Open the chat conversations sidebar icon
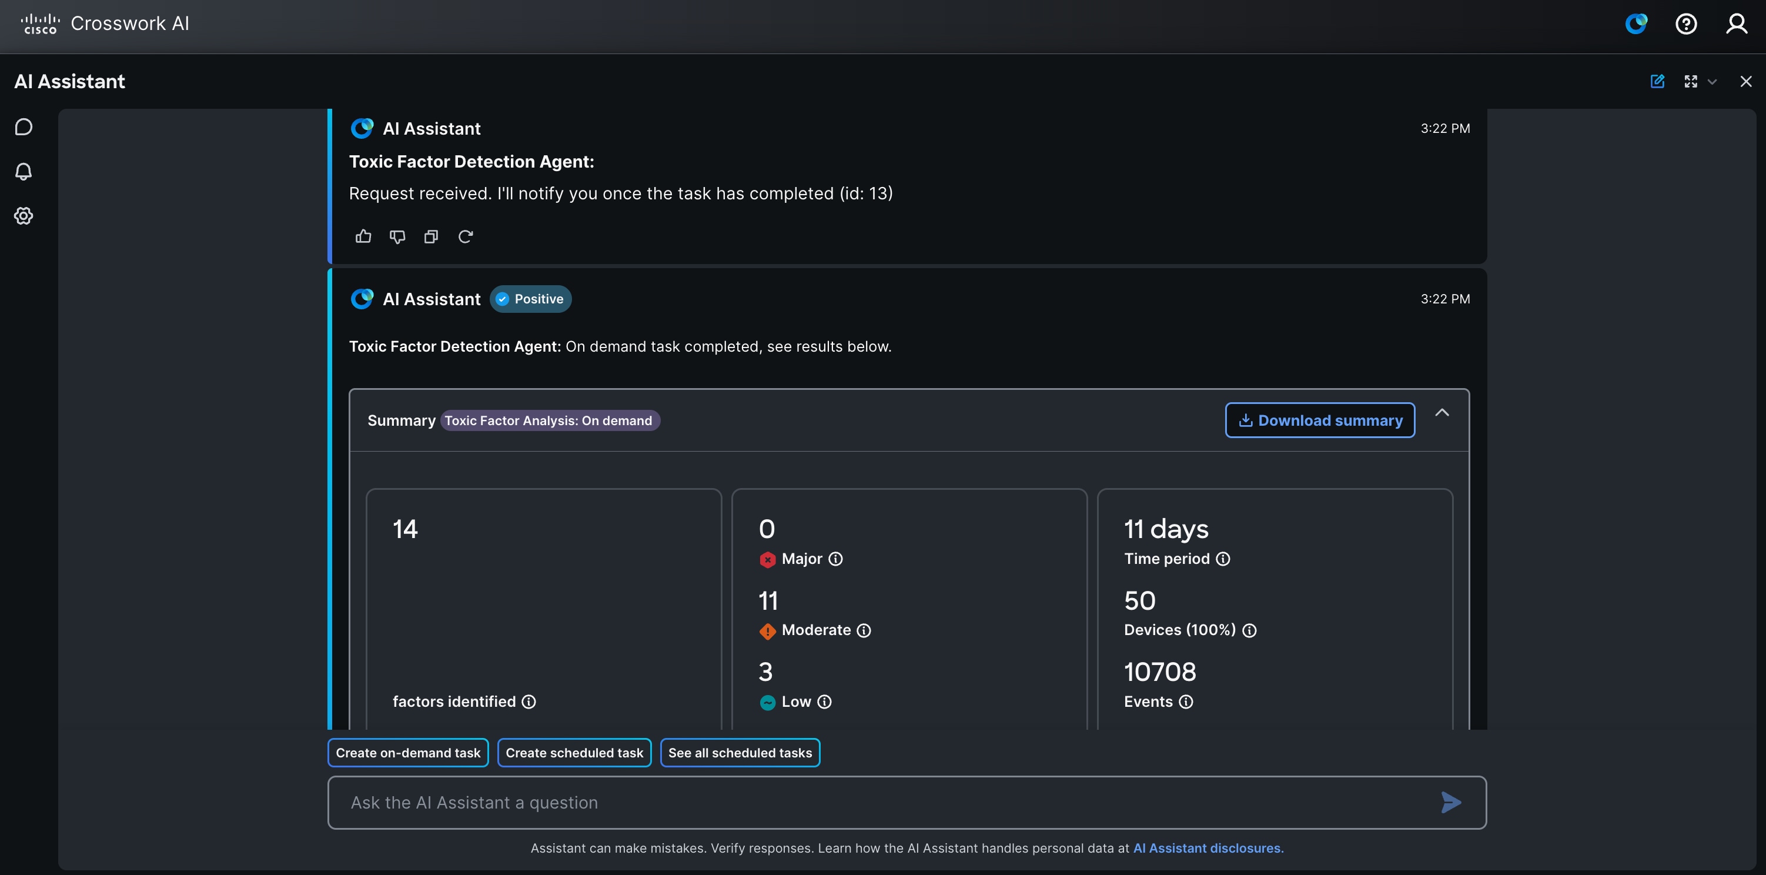Screen dimensions: 1766x875 24,127
